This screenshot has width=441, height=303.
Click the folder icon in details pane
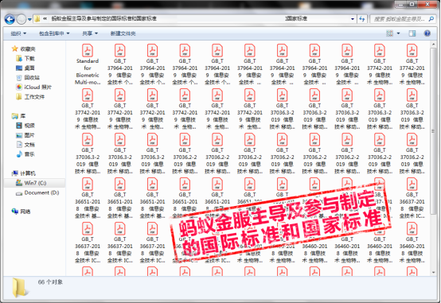tap(20, 287)
